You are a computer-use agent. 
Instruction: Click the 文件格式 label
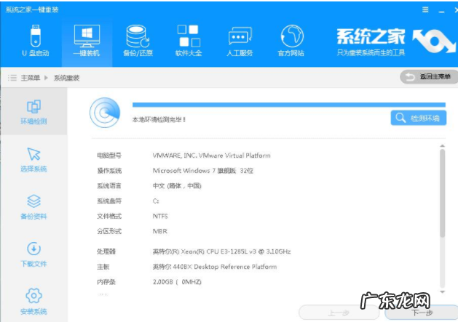pyautogui.click(x=109, y=216)
